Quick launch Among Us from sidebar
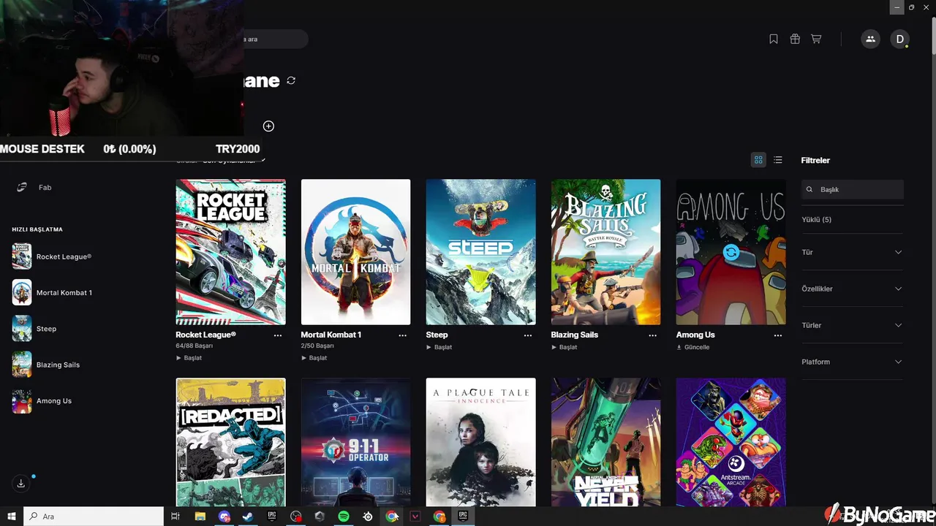Screen dimensions: 936x526 pyautogui.click(x=42, y=401)
